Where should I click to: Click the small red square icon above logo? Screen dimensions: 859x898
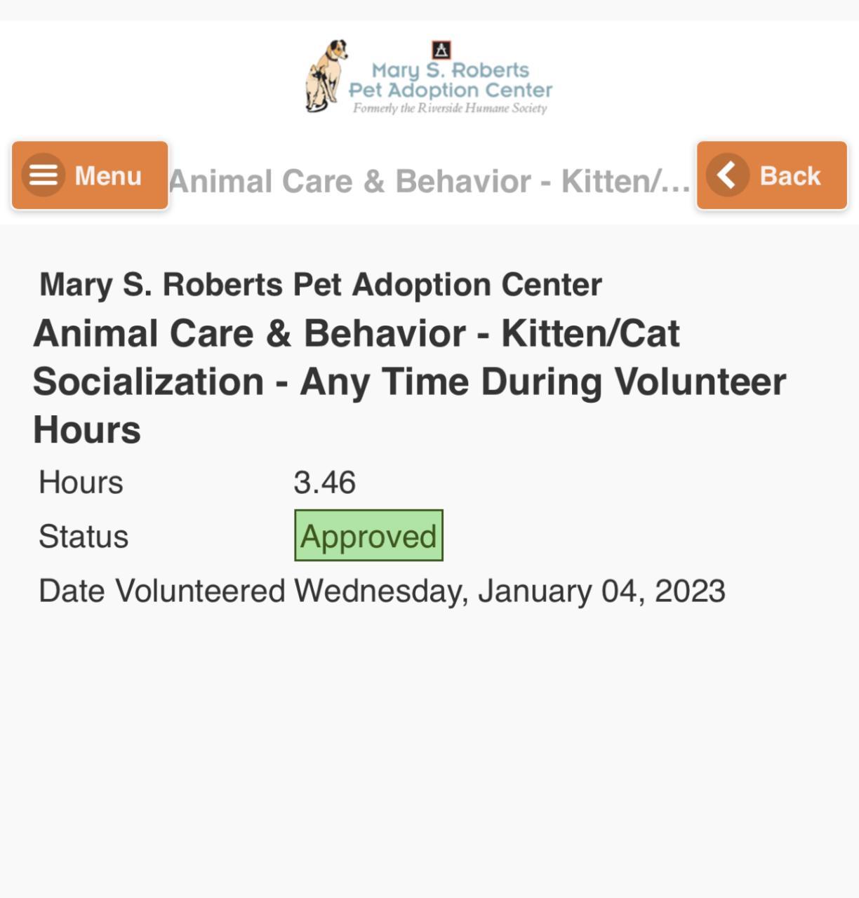tap(441, 50)
